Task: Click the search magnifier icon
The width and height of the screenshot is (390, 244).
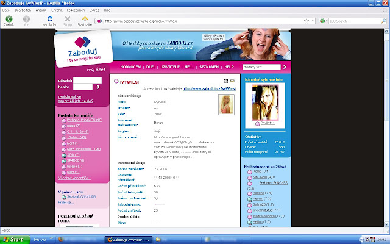Action: pyautogui.click(x=383, y=21)
